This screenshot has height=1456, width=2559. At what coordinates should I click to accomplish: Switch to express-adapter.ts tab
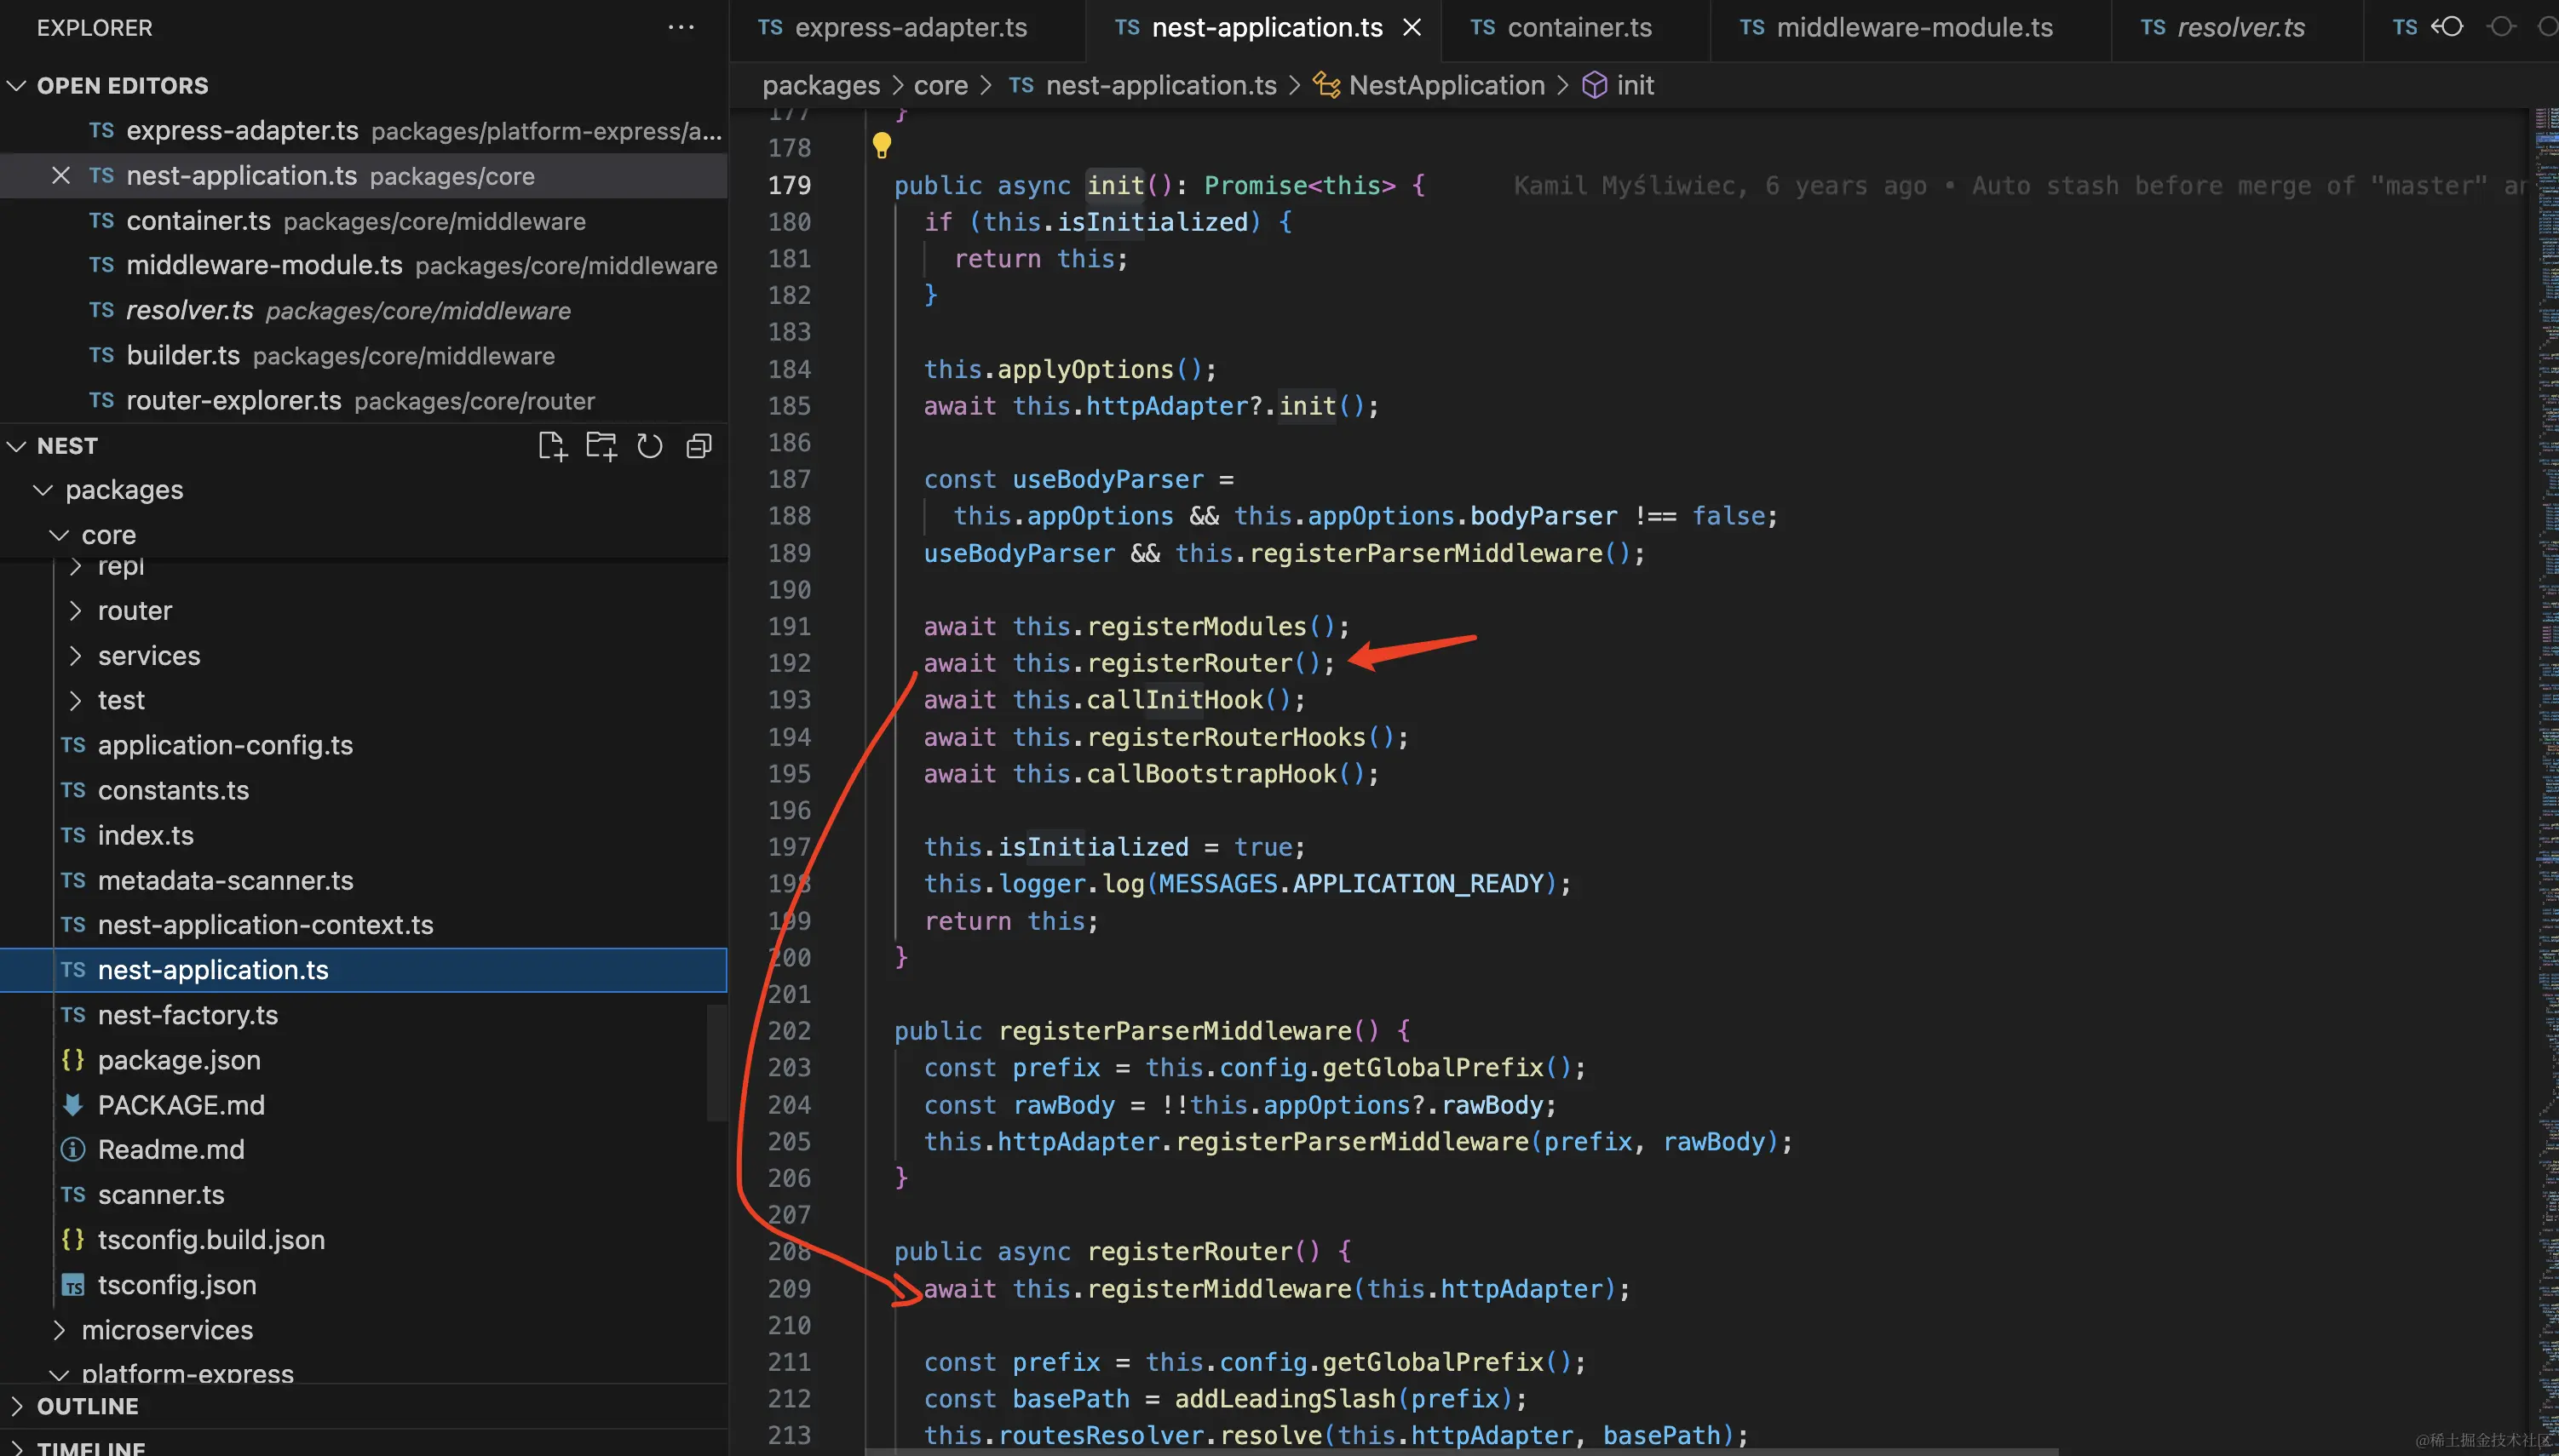908,28
